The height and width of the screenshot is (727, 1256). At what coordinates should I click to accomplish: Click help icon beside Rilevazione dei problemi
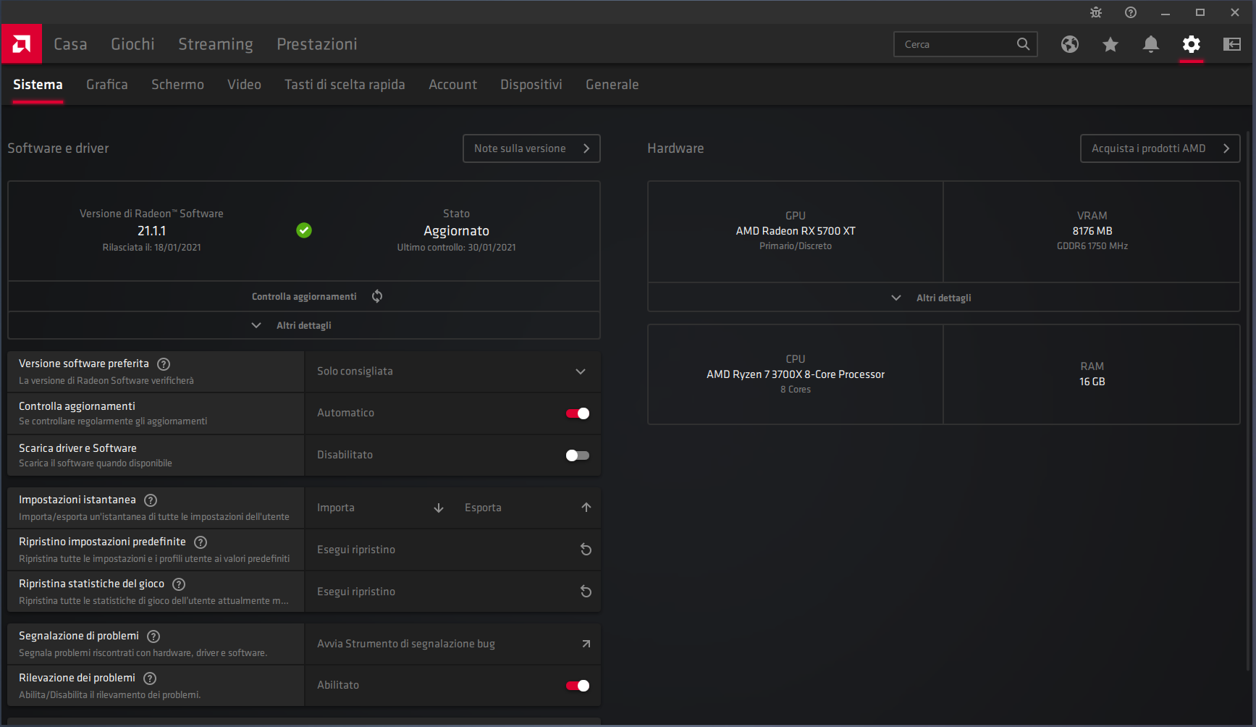pyautogui.click(x=150, y=678)
